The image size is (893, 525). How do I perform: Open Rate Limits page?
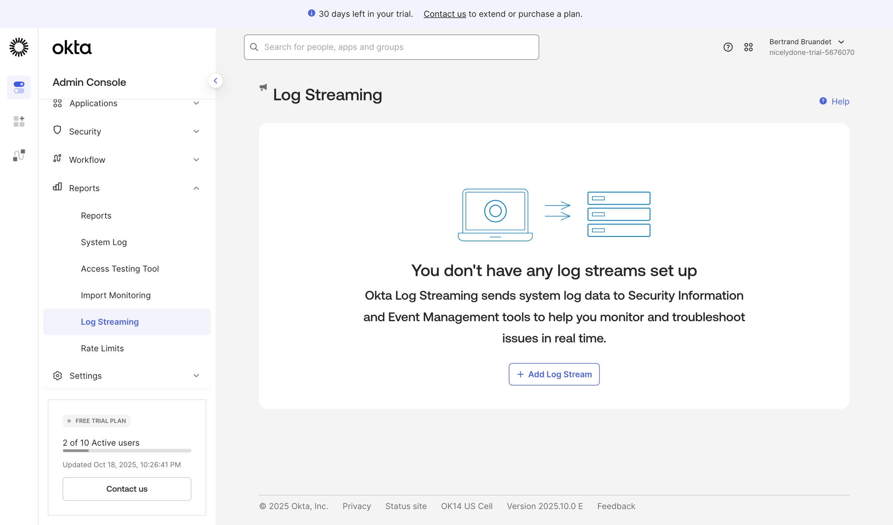pos(102,348)
